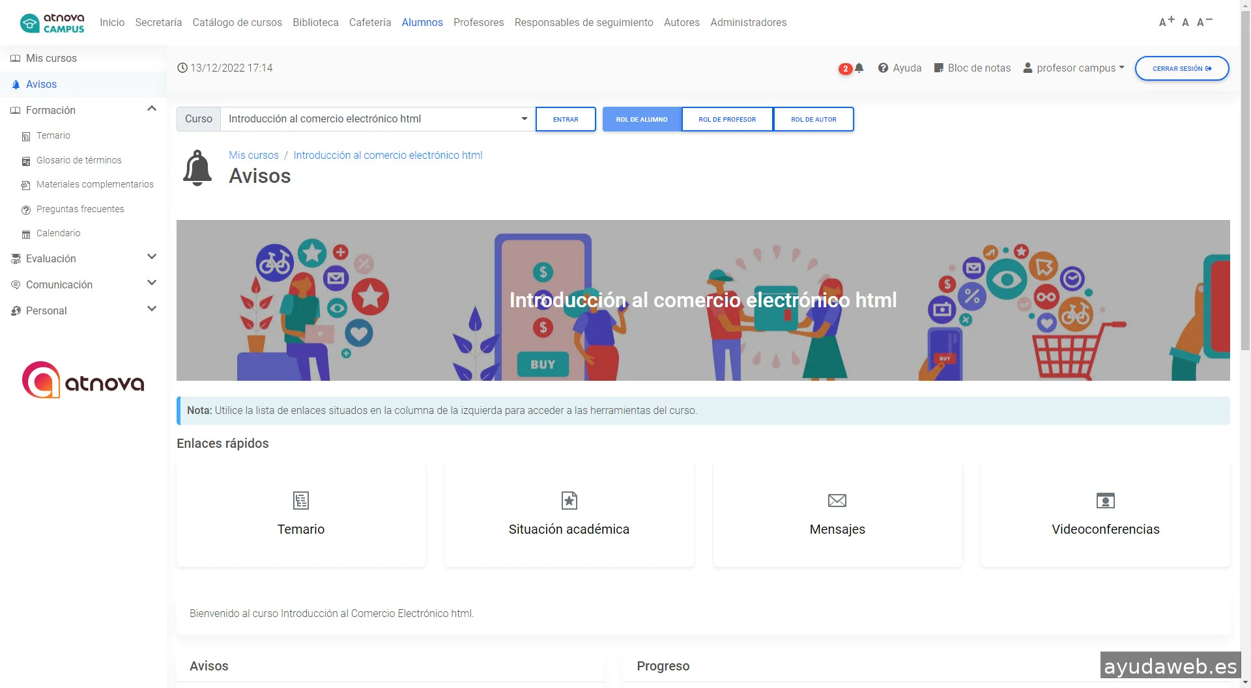The image size is (1251, 688).
Task: Switch to Rol de Alumno
Action: click(x=642, y=120)
